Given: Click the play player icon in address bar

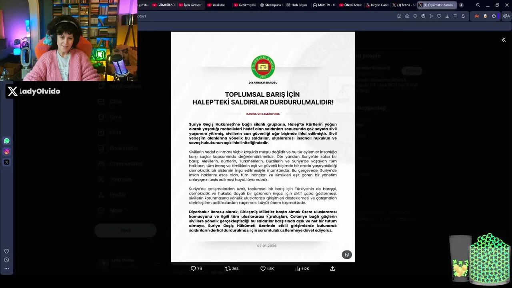Looking at the screenshot, I should coord(431,16).
